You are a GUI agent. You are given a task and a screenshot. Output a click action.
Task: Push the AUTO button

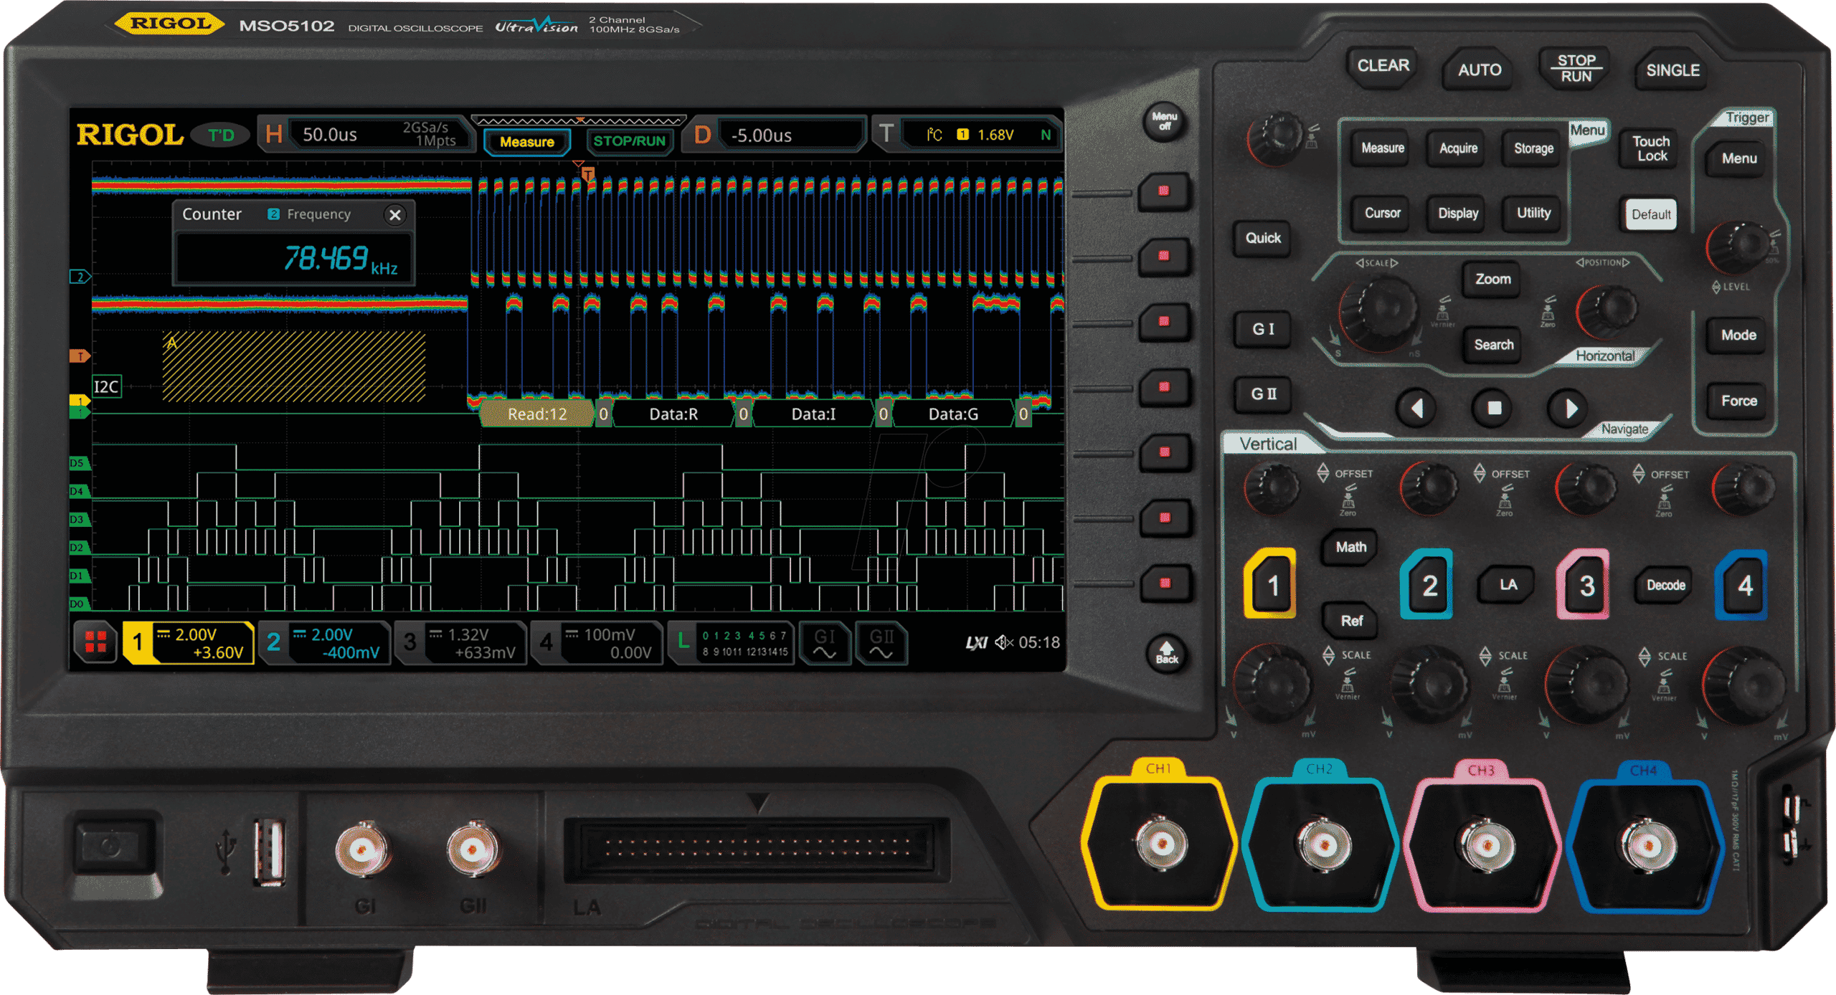[x=1480, y=70]
